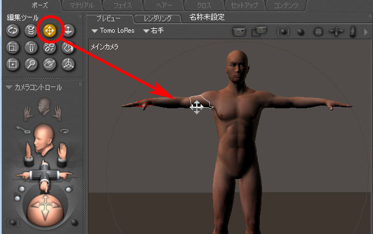Click the large Select Camera head
The height and width of the screenshot is (234, 373).
43,139
